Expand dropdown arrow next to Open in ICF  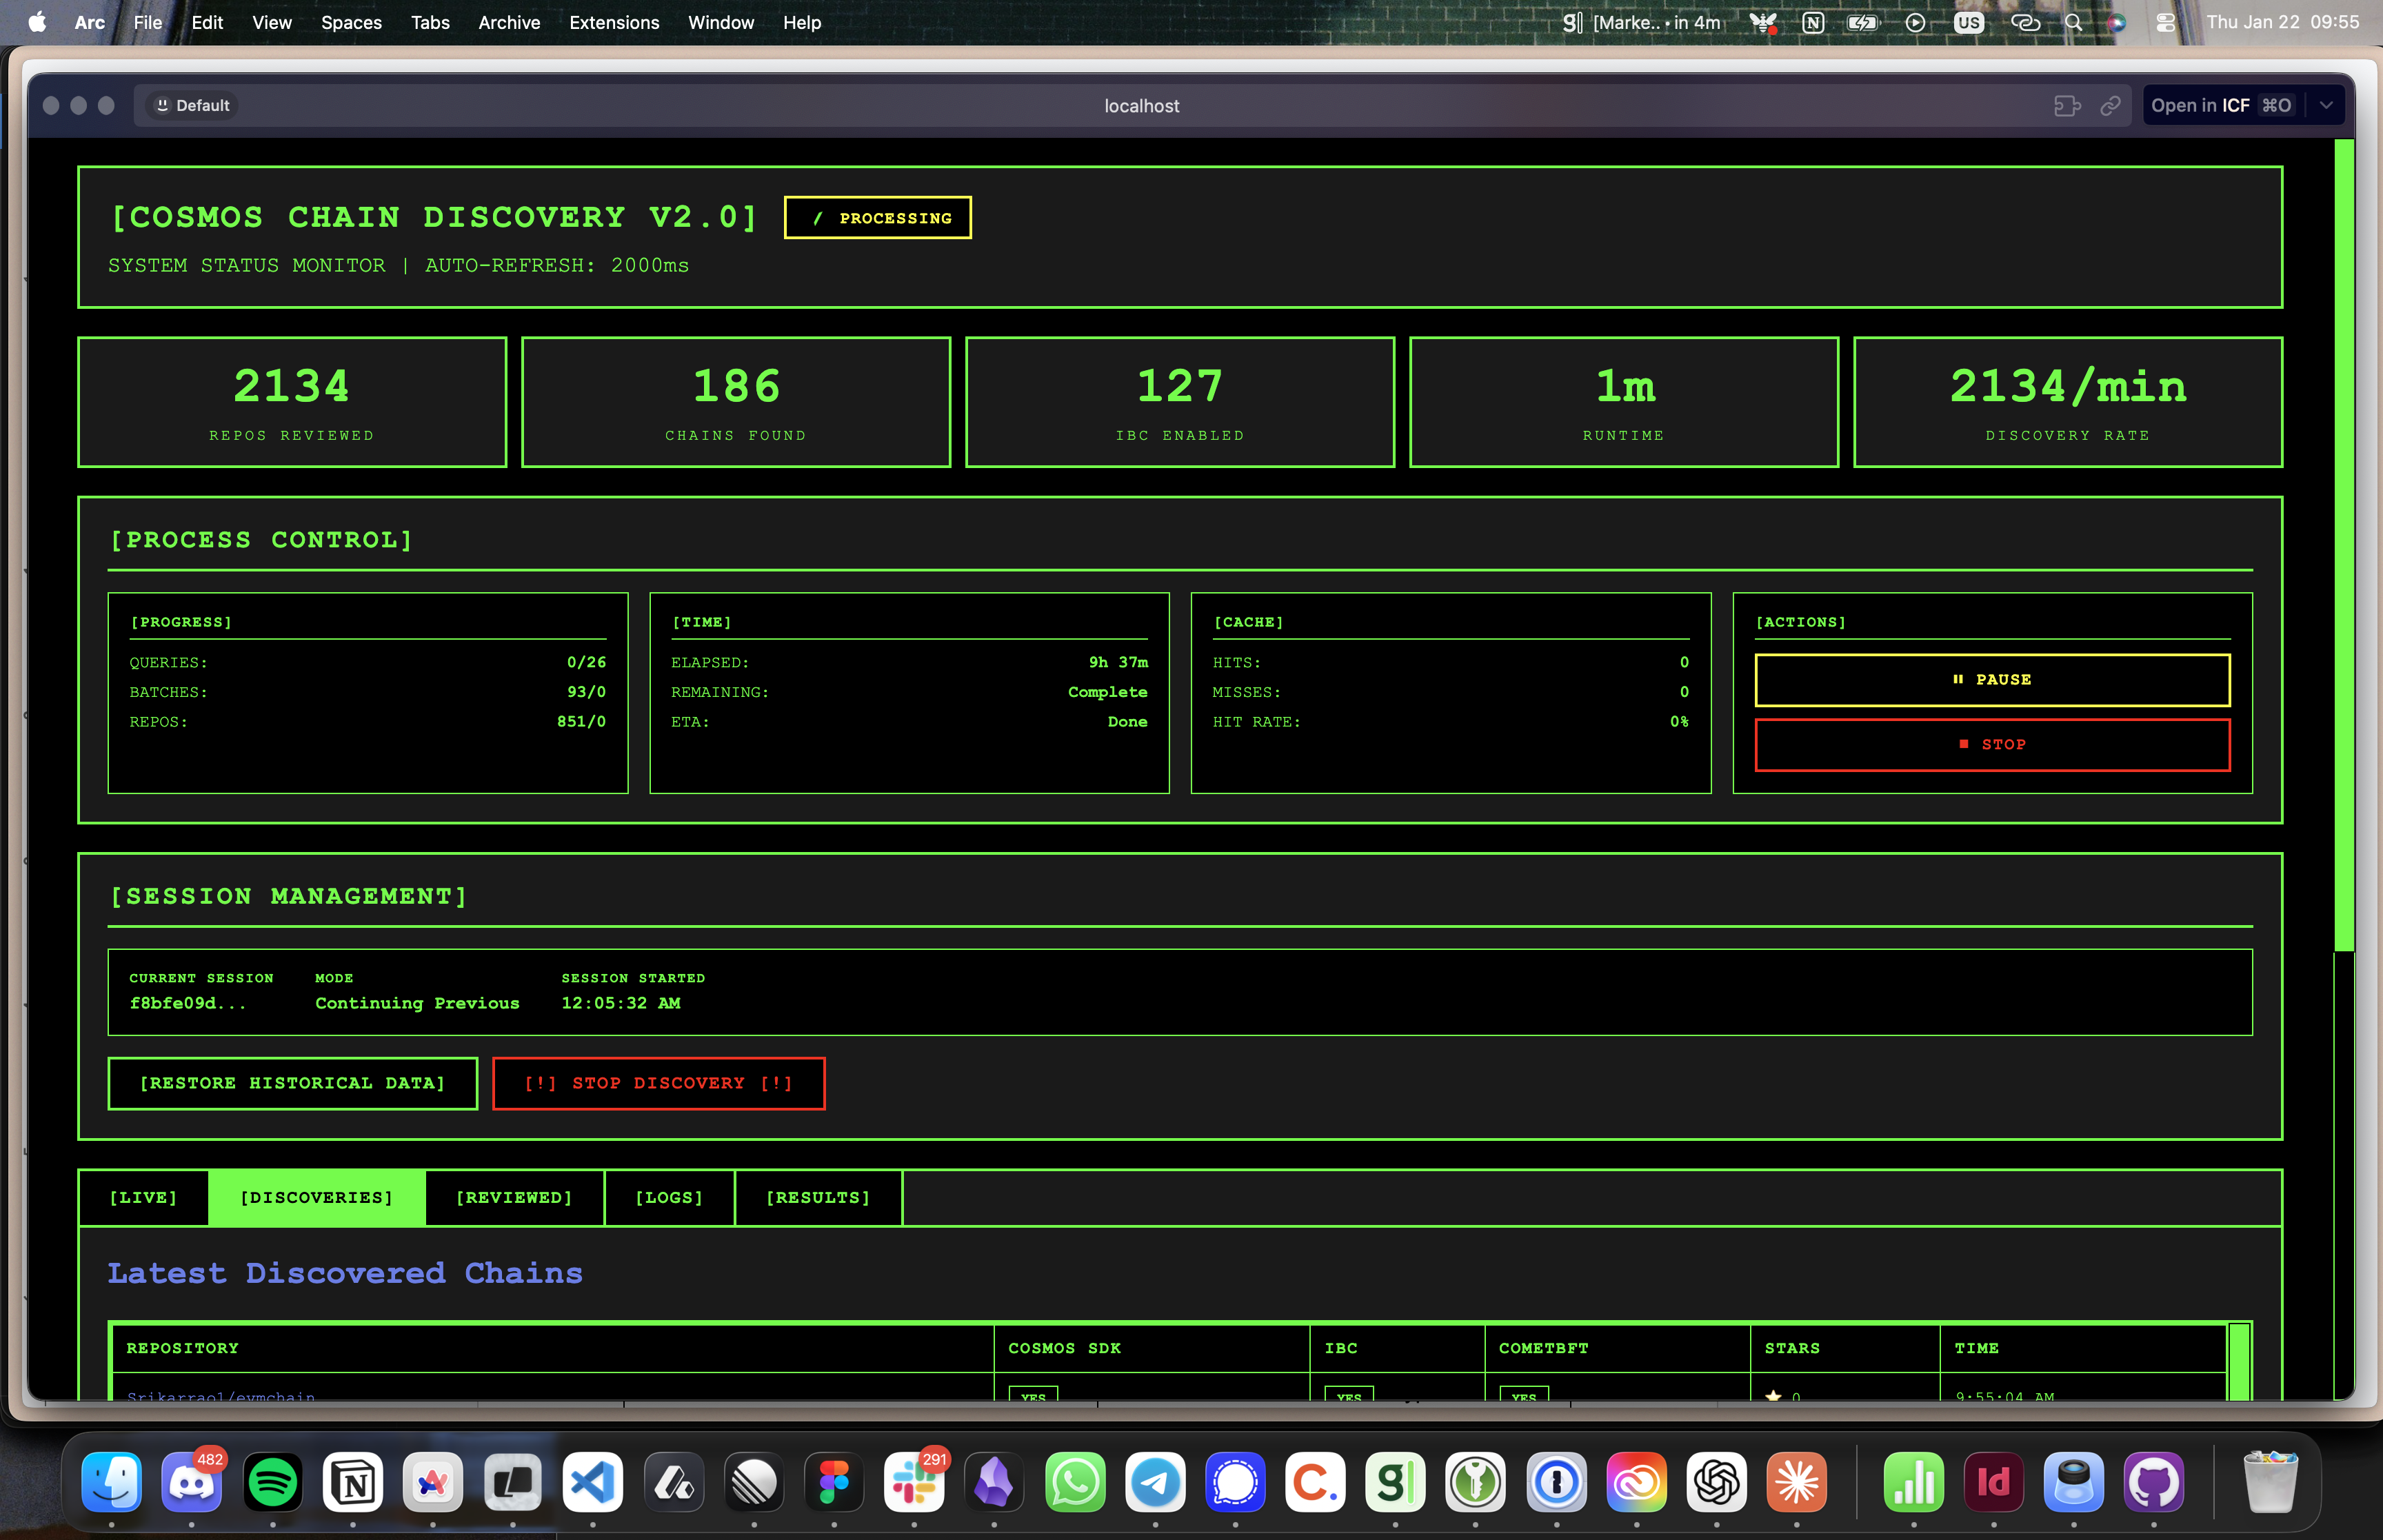tap(2326, 106)
